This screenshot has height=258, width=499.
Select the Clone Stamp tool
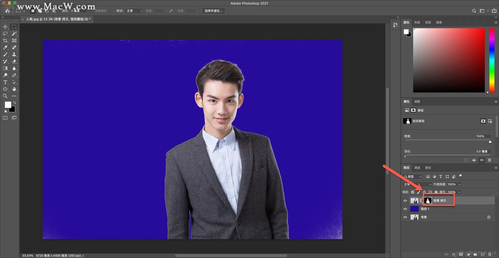(14, 54)
